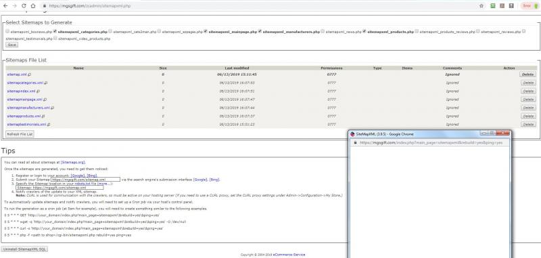
Task: Go back using the browser back arrow
Action: pyautogui.click(x=5, y=6)
